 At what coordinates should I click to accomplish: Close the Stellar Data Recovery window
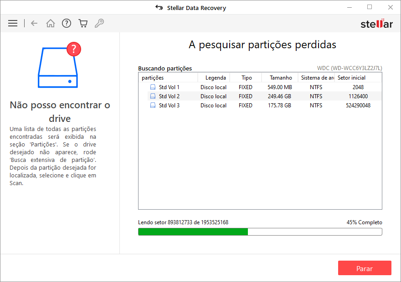[x=390, y=7]
